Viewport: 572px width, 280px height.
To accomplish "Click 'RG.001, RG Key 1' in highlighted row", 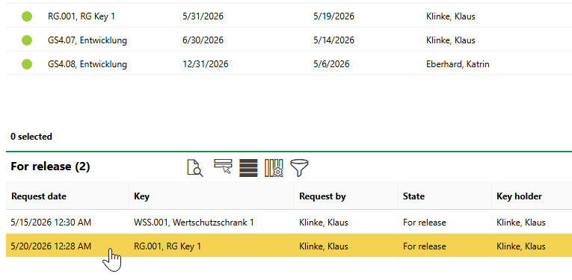I will pyautogui.click(x=167, y=246).
